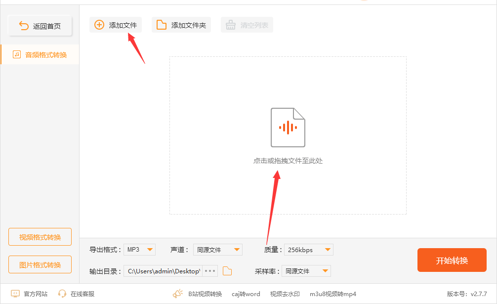This screenshot has height=304, width=497.
Task: Click the 版本号 v2.7.7 text
Action: pos(467,294)
